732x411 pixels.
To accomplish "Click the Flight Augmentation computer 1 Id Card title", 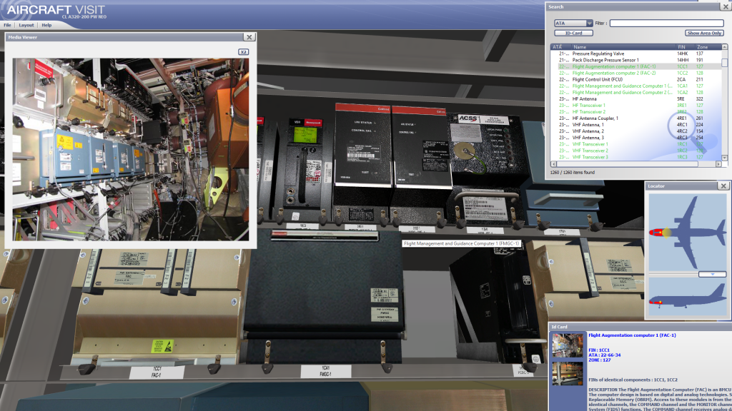I will (632, 335).
